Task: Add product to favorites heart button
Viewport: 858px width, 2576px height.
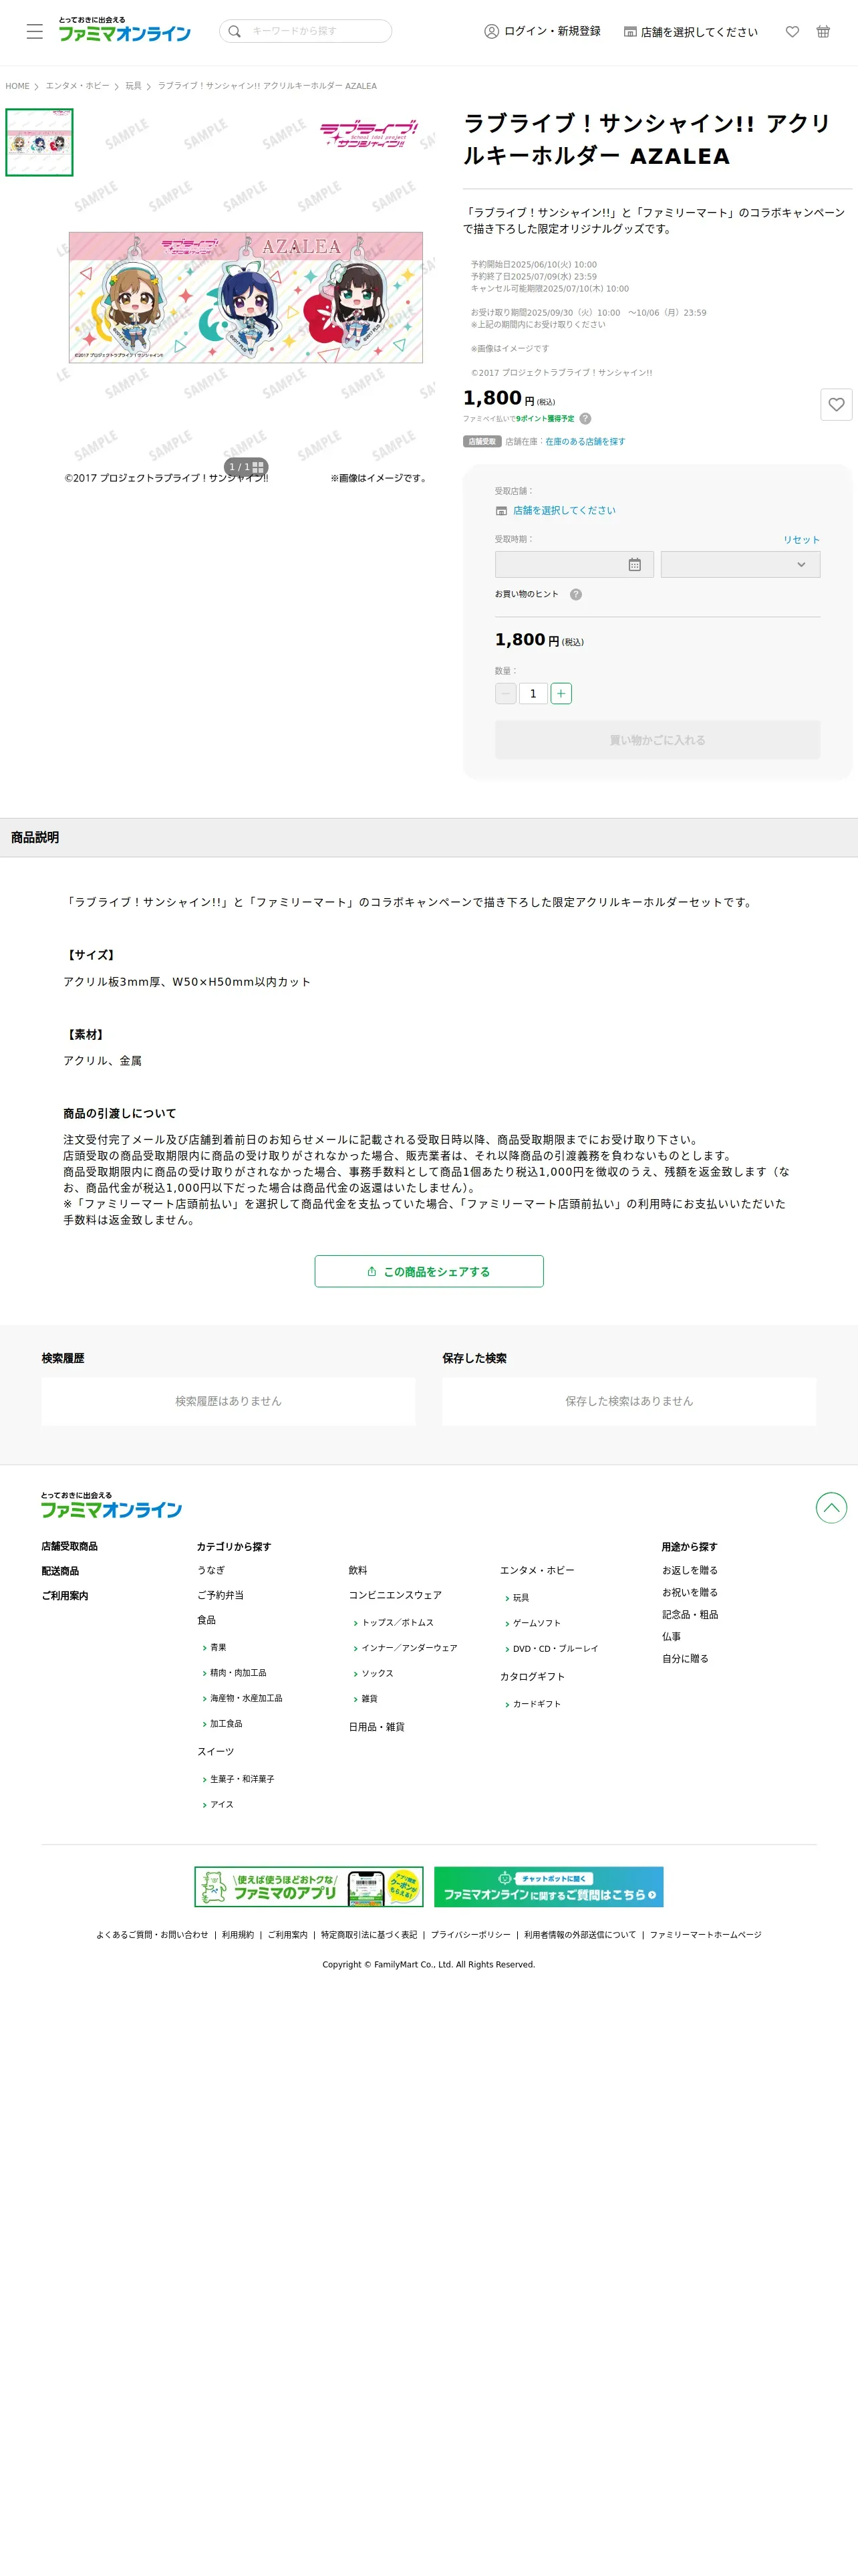Action: (836, 405)
